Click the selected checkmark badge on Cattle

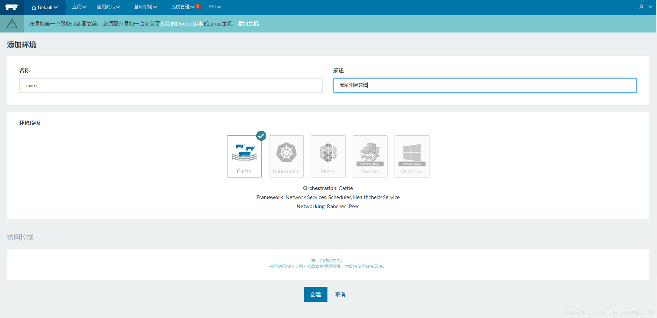coord(261,136)
